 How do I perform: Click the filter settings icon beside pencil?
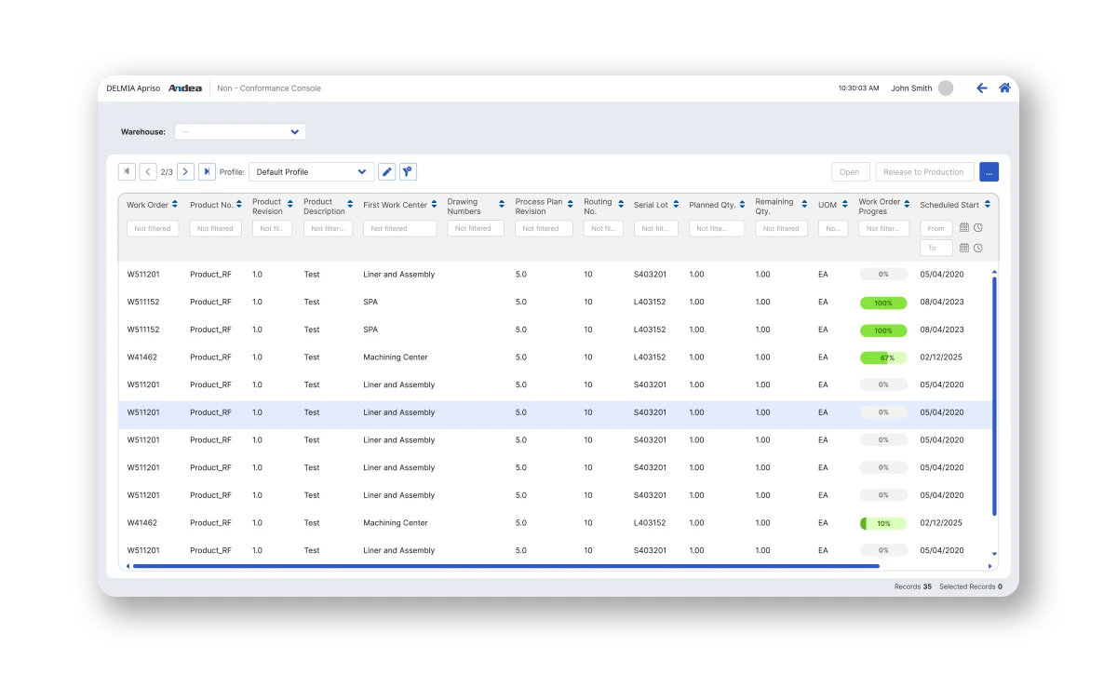click(407, 172)
